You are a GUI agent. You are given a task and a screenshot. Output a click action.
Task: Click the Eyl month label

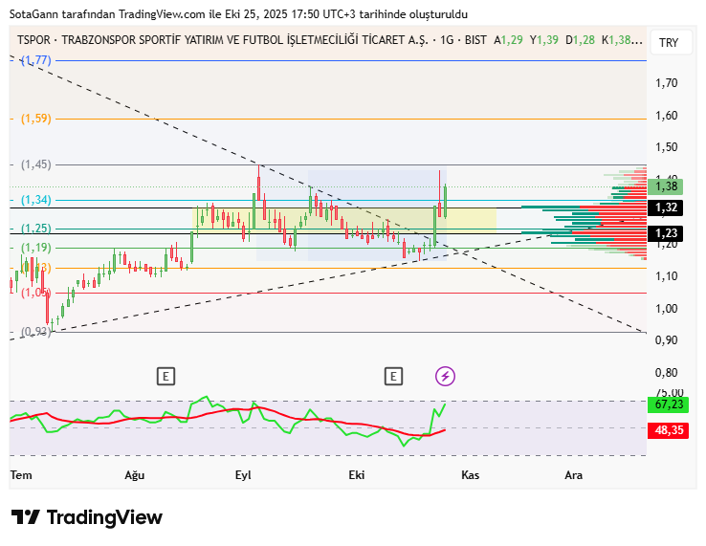[x=243, y=475]
